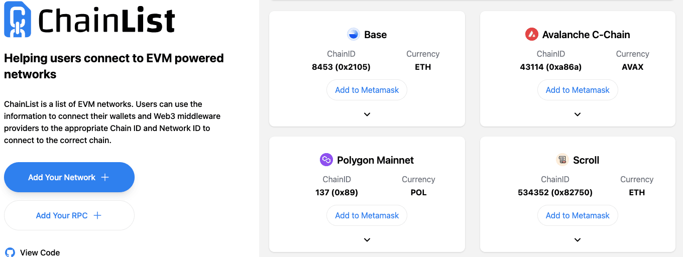
Task: Click plus icon in Add Your Network
Action: (x=105, y=177)
